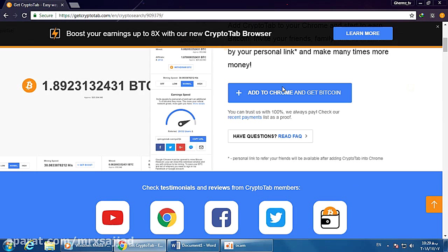This screenshot has height=252, width=448.
Task: Share via Messenger icon in extension panel
Action: click(191, 147)
